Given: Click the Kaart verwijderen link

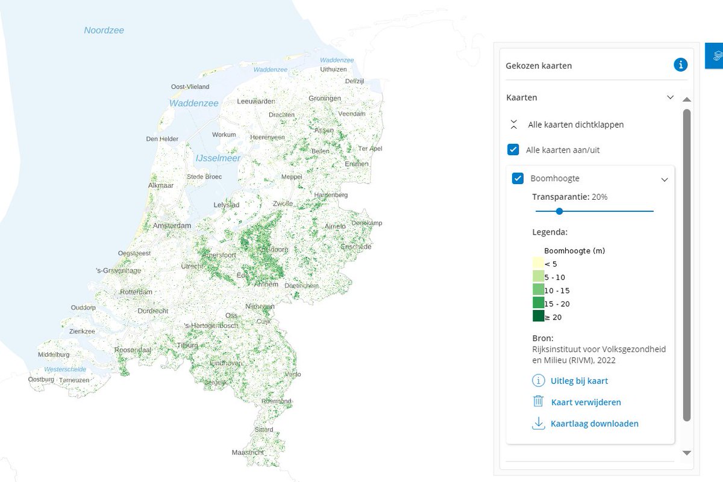Looking at the screenshot, I should pos(586,402).
